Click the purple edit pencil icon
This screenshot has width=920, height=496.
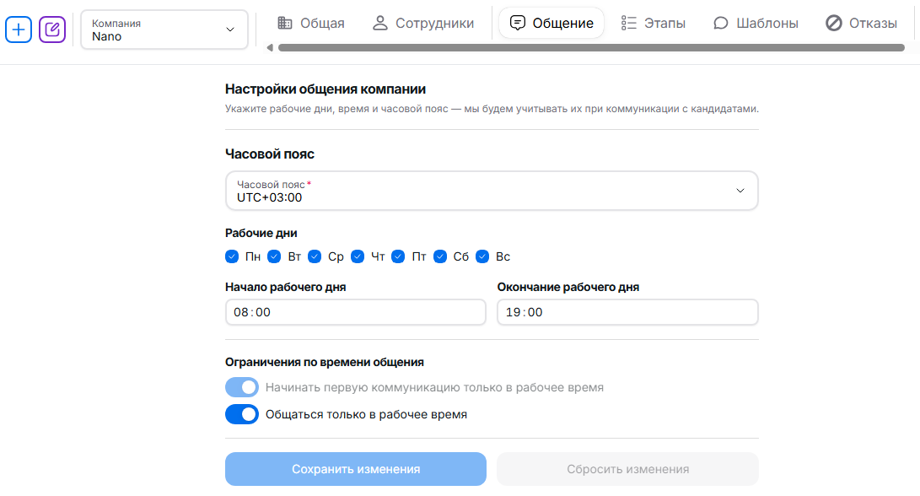pos(52,30)
